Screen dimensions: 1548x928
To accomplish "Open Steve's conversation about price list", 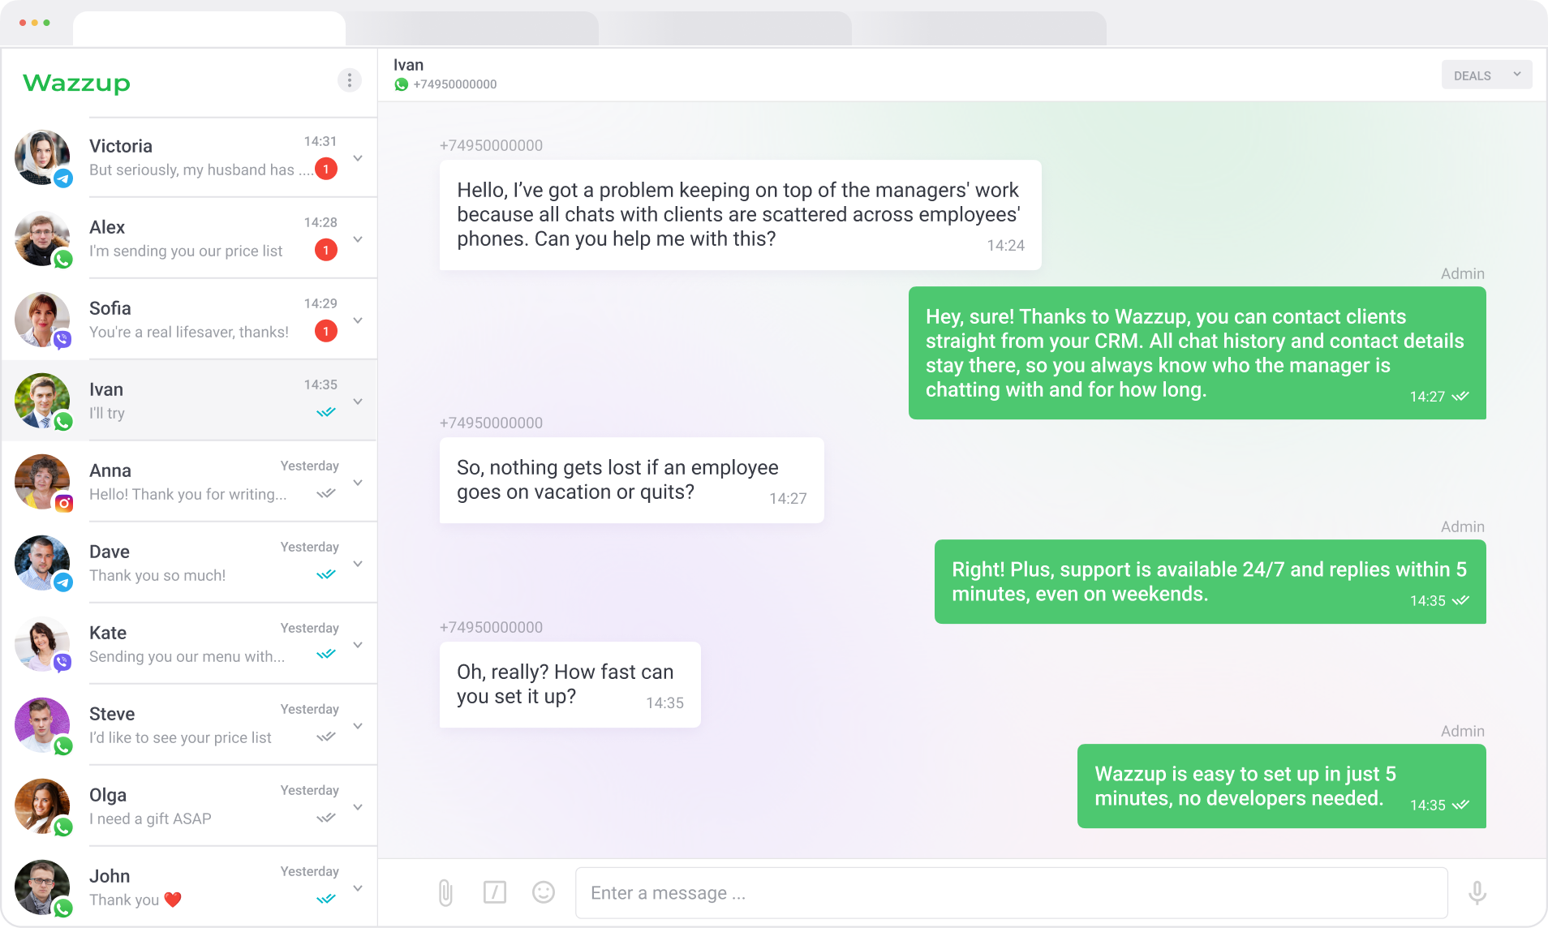I will (x=189, y=725).
